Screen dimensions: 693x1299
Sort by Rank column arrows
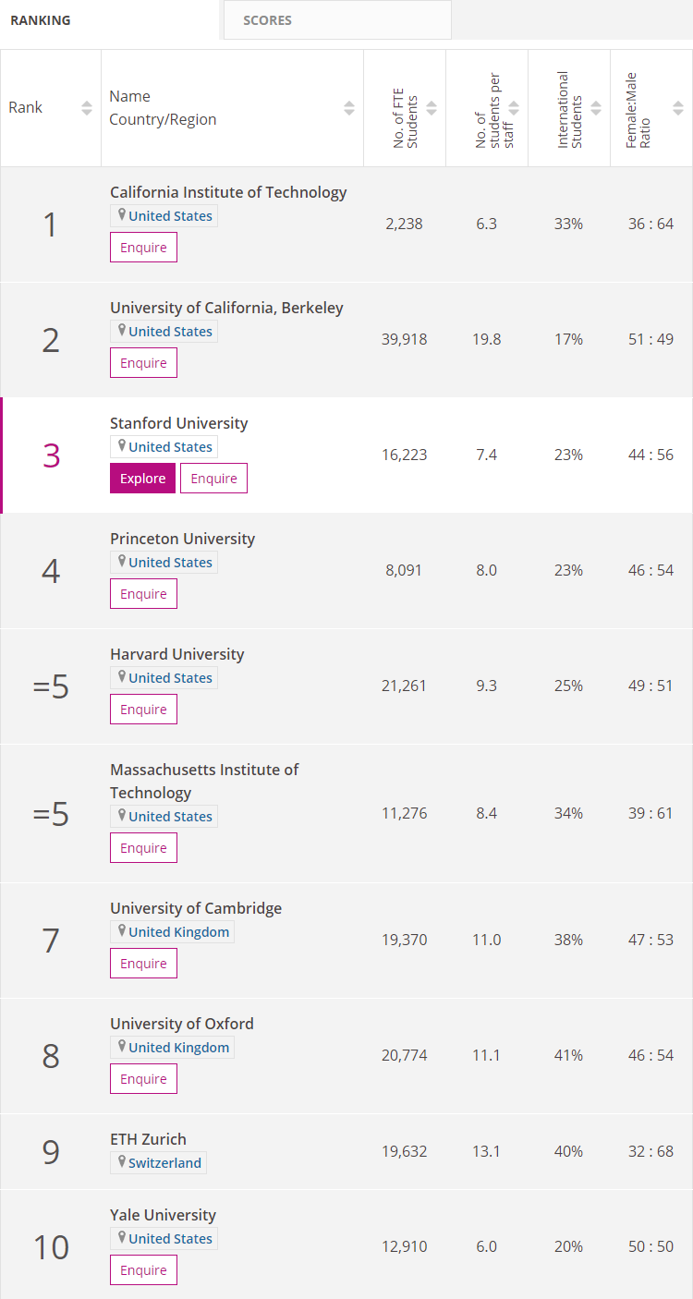(x=87, y=108)
